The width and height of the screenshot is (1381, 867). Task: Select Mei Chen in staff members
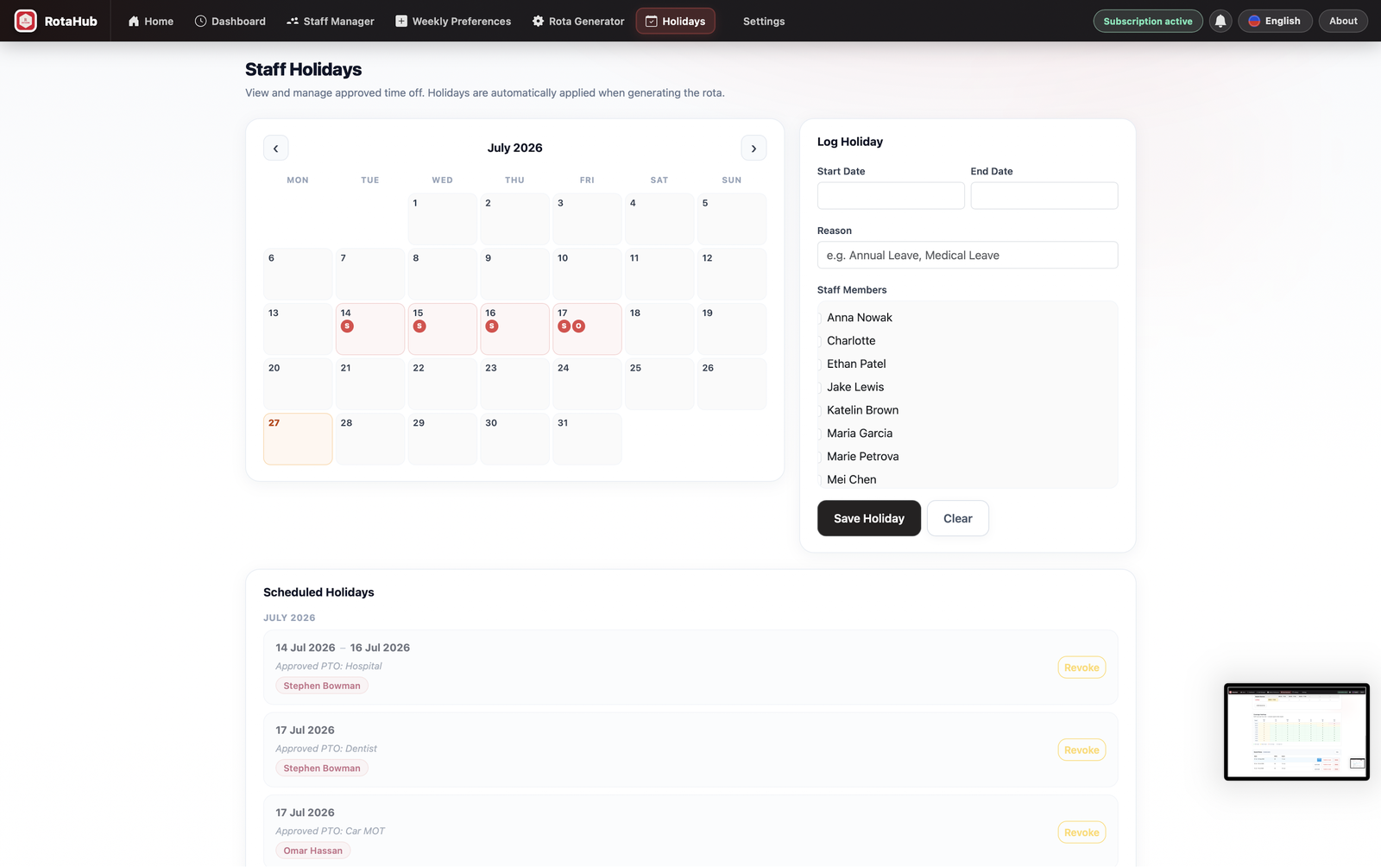[x=850, y=480]
